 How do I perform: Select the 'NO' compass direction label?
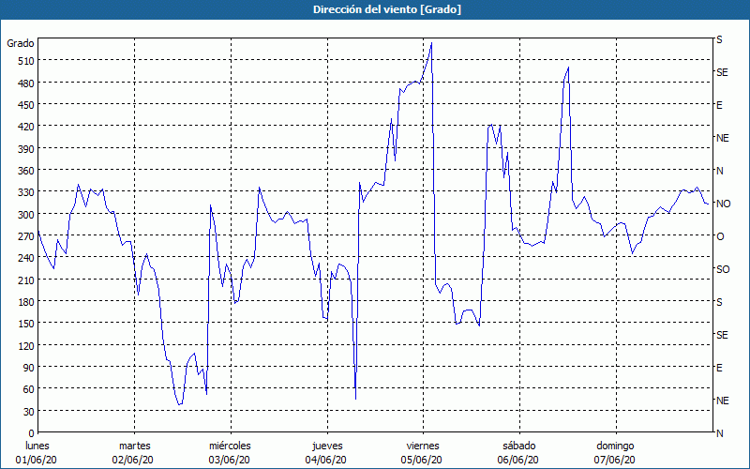(723, 204)
